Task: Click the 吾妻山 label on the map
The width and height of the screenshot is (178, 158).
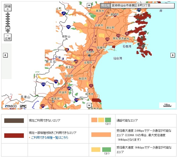Action: click(25, 97)
